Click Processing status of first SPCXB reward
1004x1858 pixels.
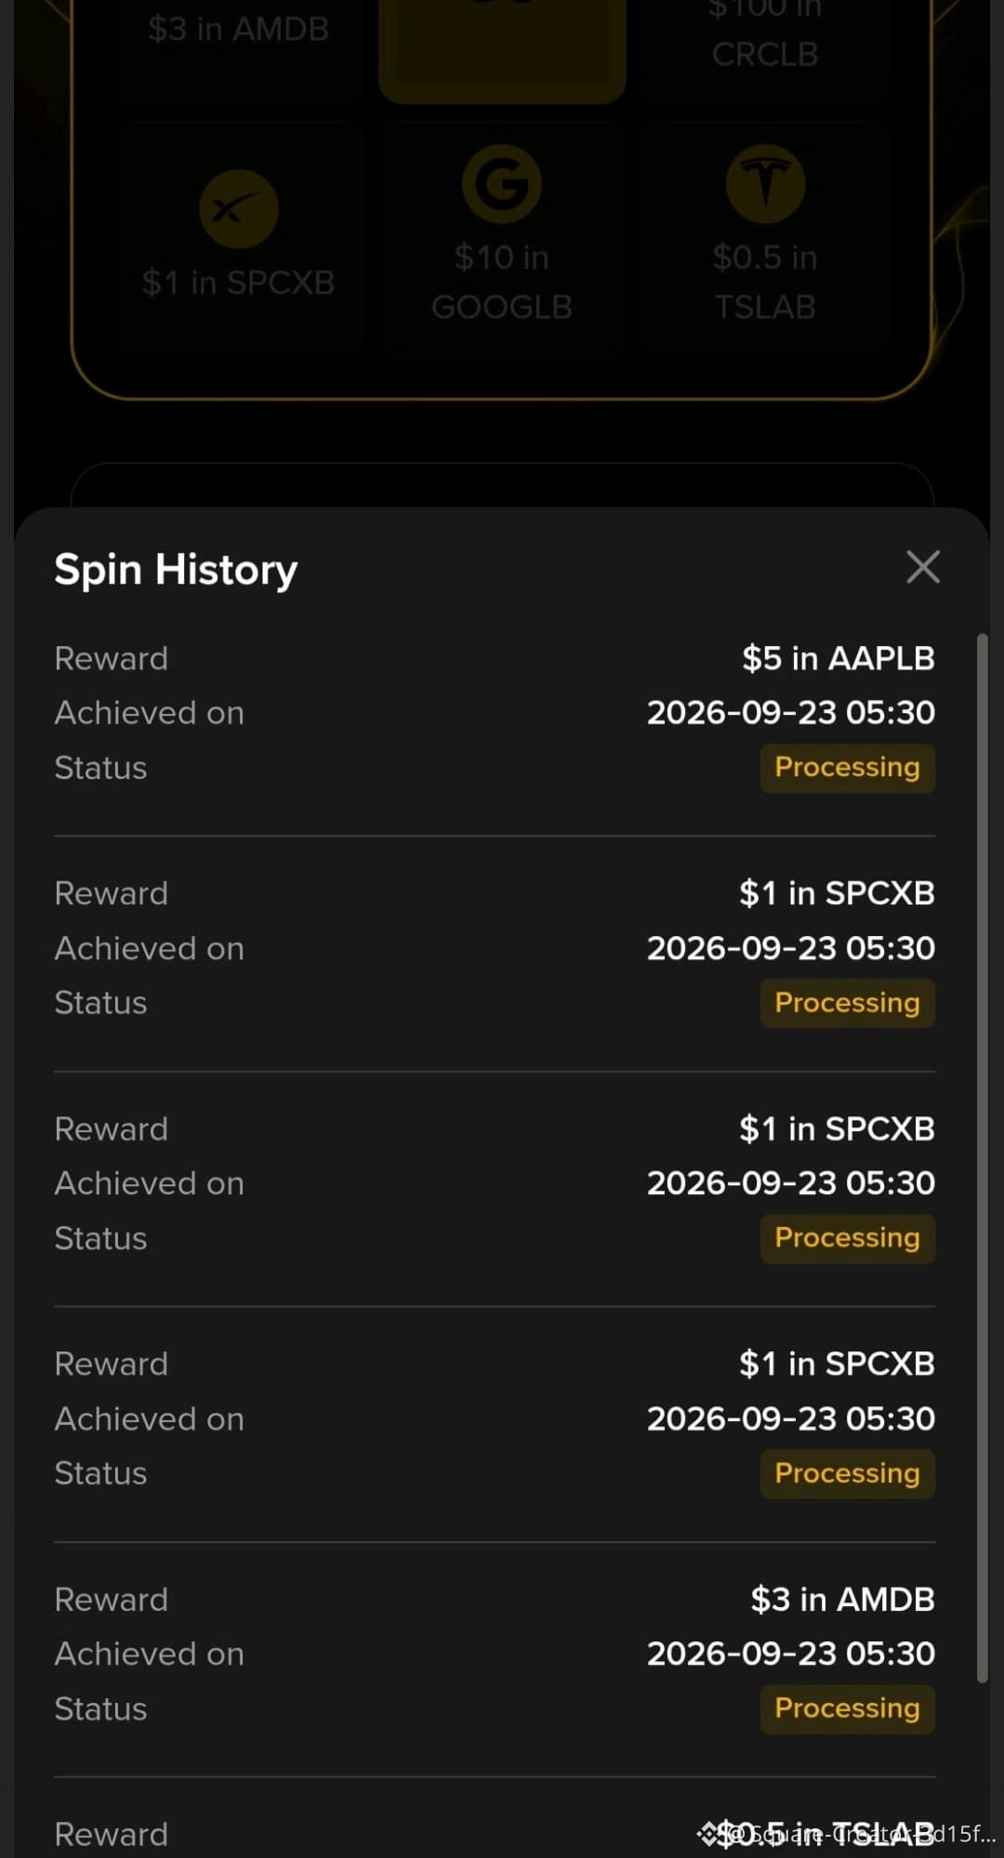click(x=848, y=1003)
